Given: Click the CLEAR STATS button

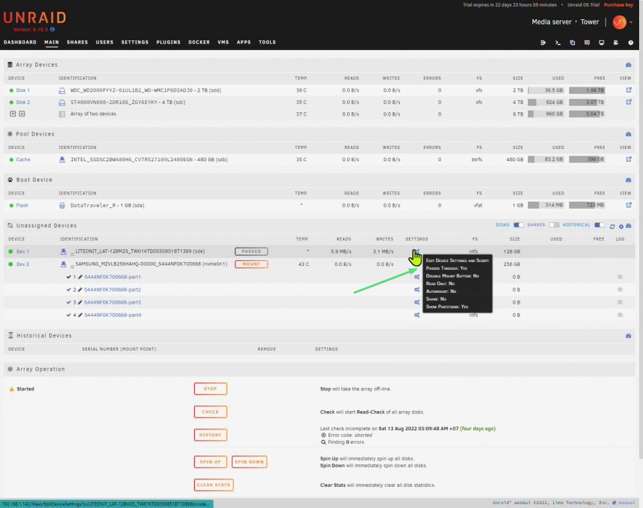Looking at the screenshot, I should 213,485.
